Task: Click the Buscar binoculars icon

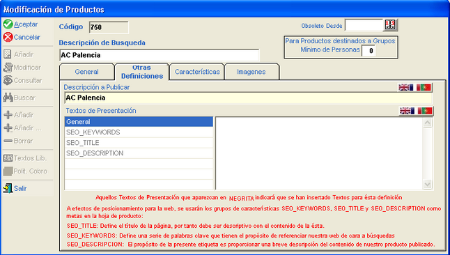Action: coord(8,98)
